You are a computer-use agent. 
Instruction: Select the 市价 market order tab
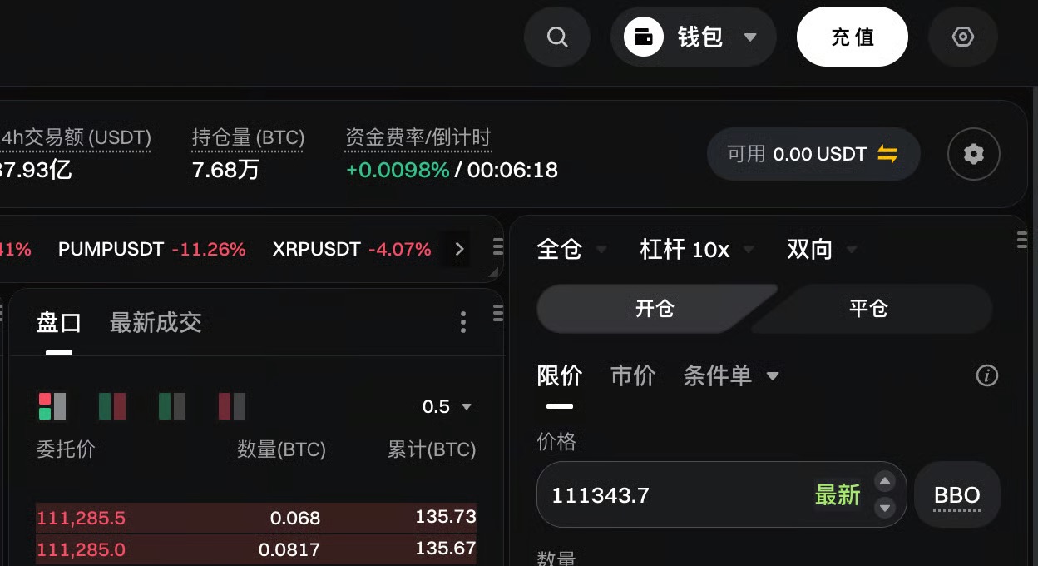(x=633, y=375)
